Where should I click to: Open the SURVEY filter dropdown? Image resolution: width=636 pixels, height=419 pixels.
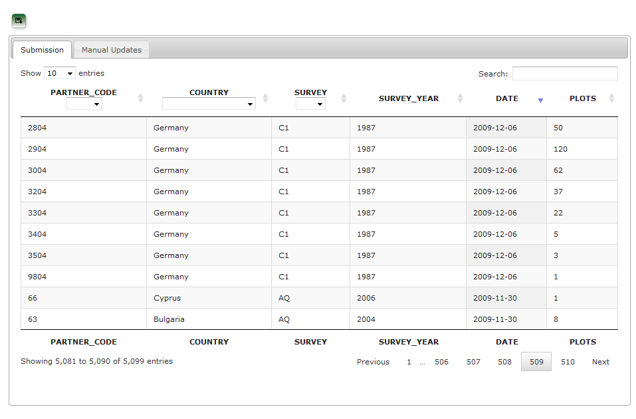pyautogui.click(x=310, y=104)
